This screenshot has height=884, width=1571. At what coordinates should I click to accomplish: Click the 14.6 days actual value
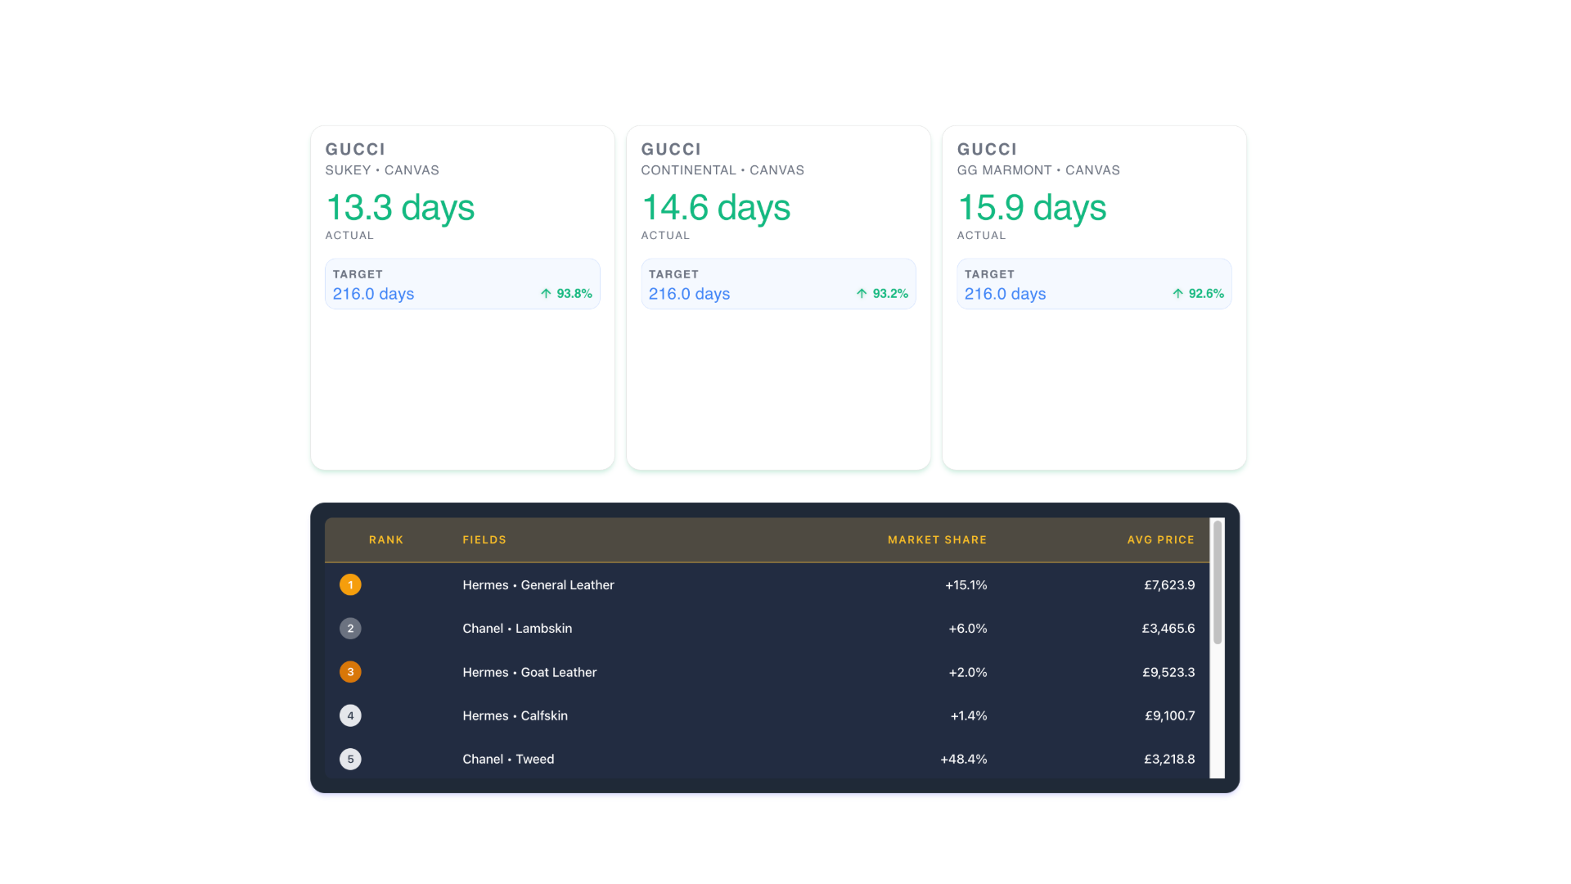click(x=716, y=207)
